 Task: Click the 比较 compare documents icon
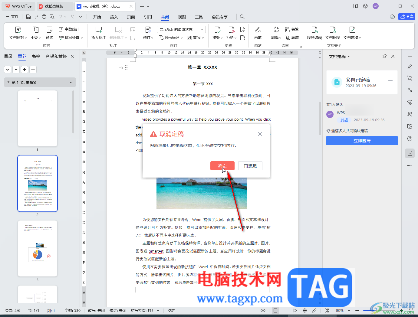[35, 33]
